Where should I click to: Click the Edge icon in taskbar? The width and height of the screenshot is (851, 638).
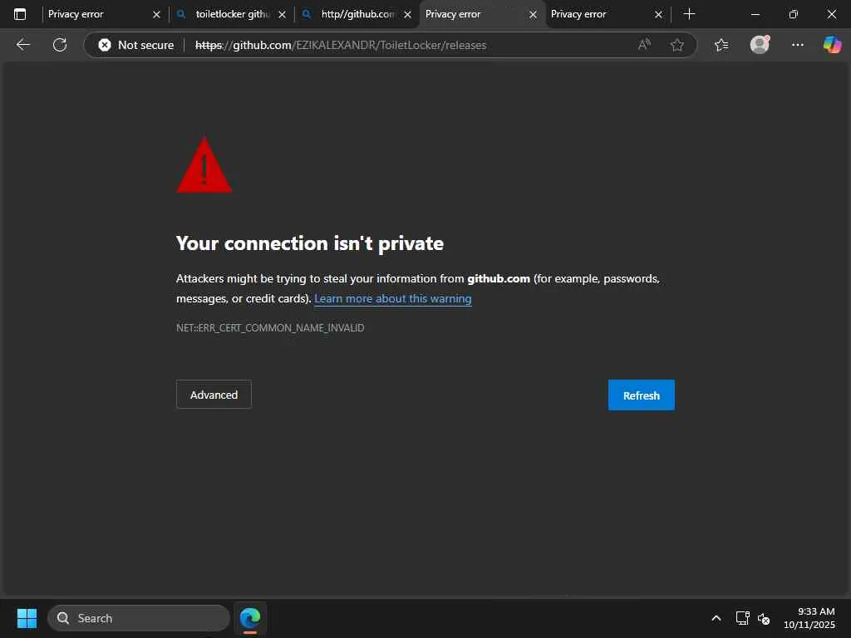pyautogui.click(x=250, y=618)
